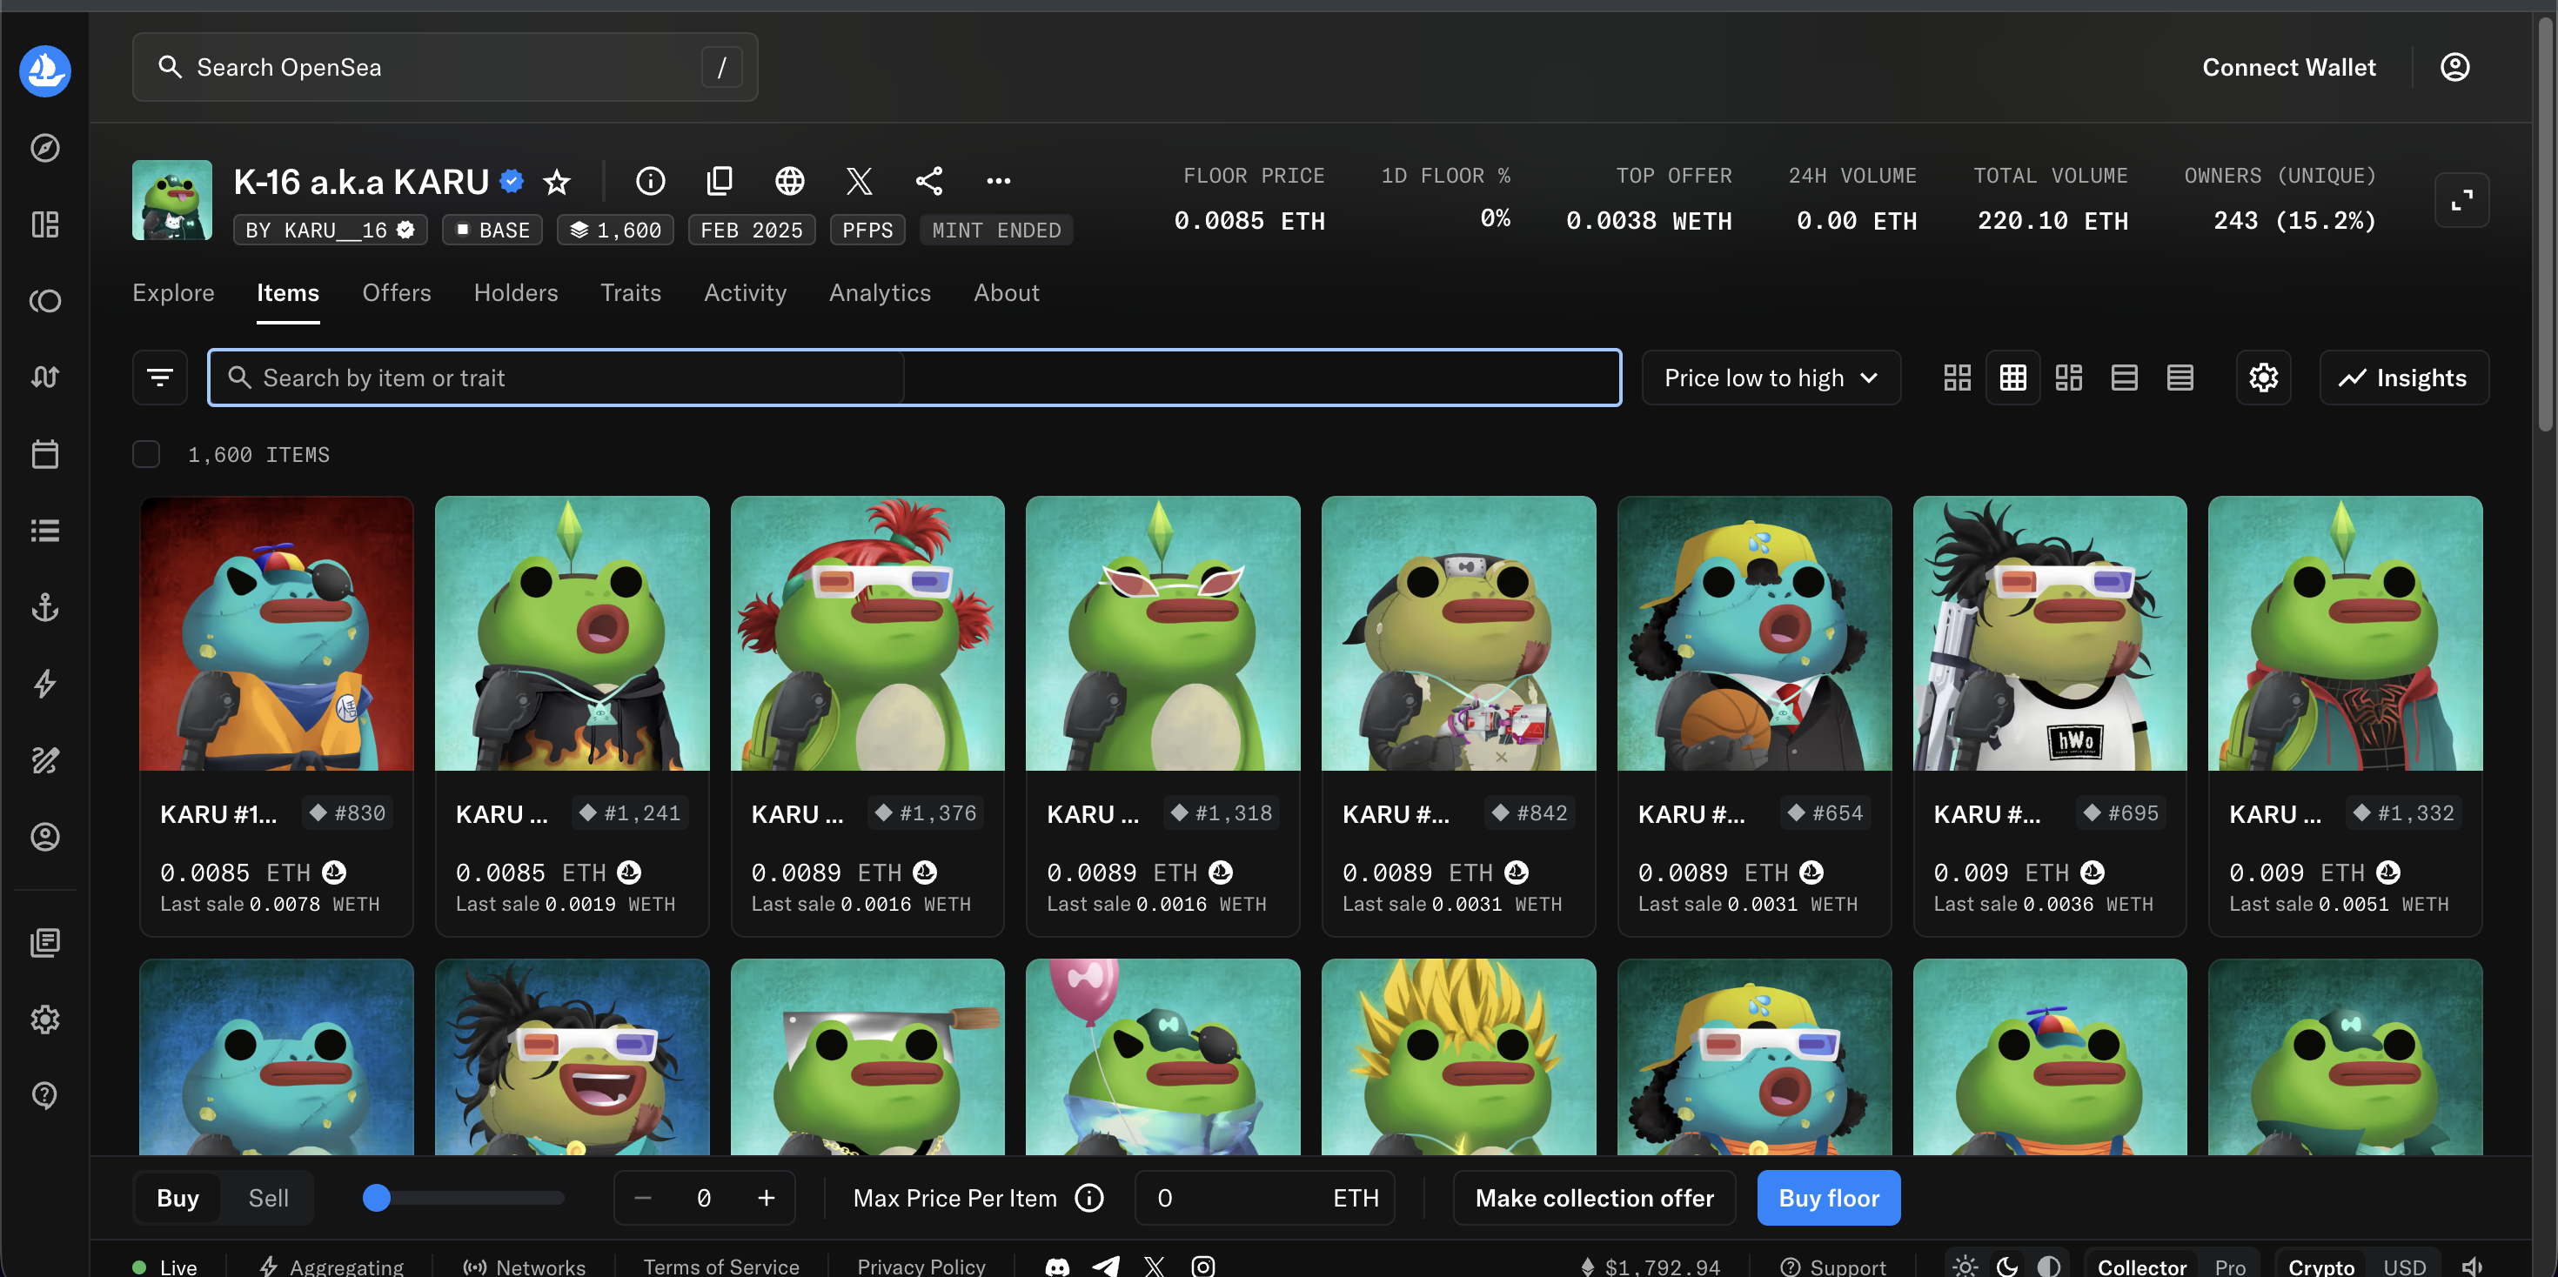Open the more options ellipsis menu
2558x1277 pixels.
[x=998, y=181]
